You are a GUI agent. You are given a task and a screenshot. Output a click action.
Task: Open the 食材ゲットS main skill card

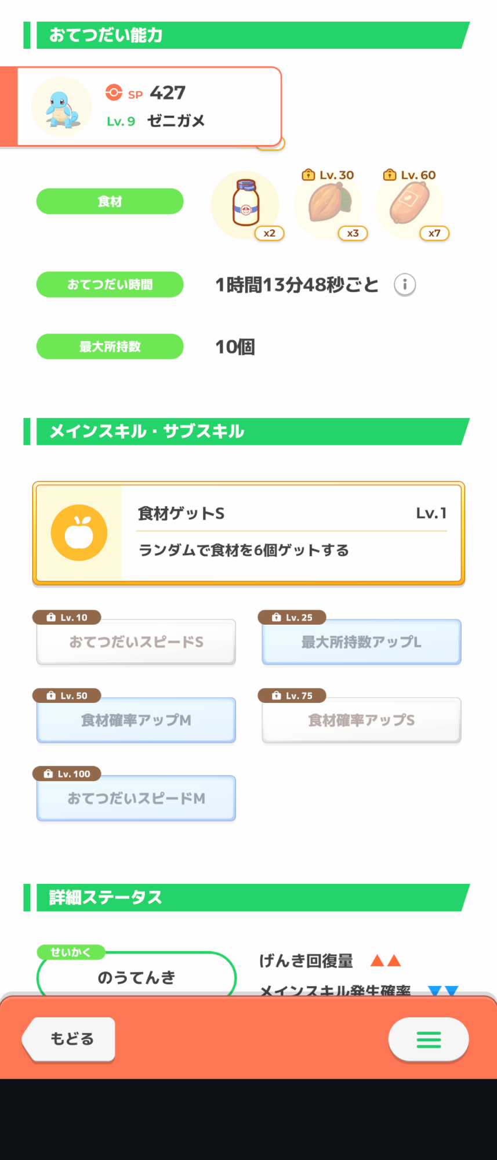click(290, 532)
